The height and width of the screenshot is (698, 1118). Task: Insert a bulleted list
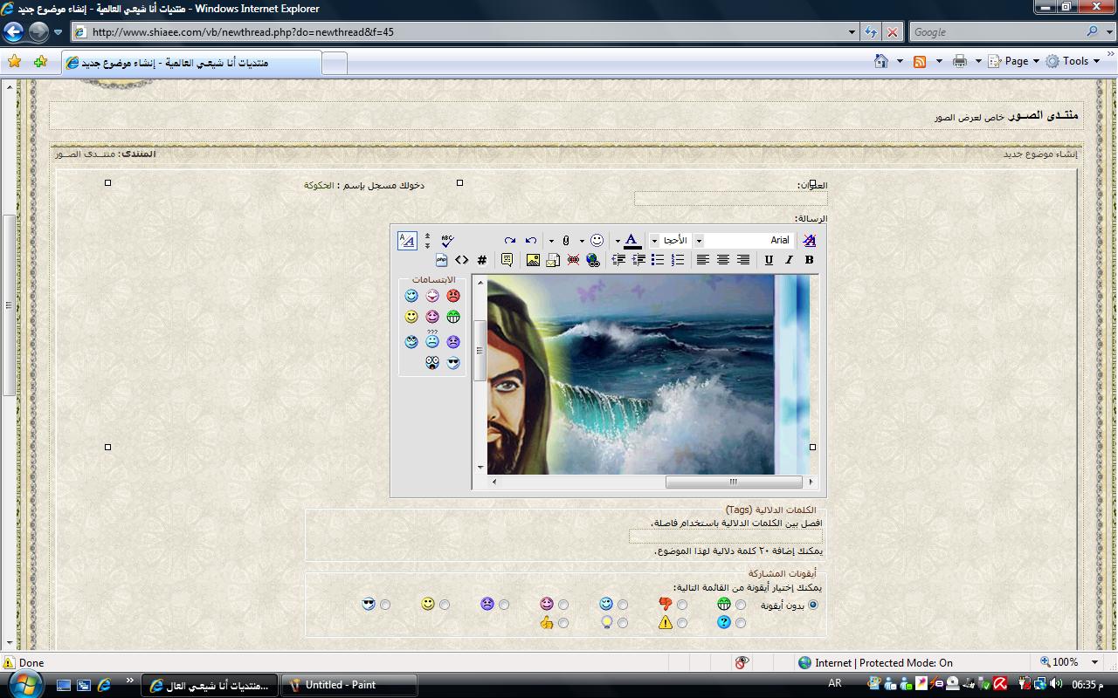(658, 260)
